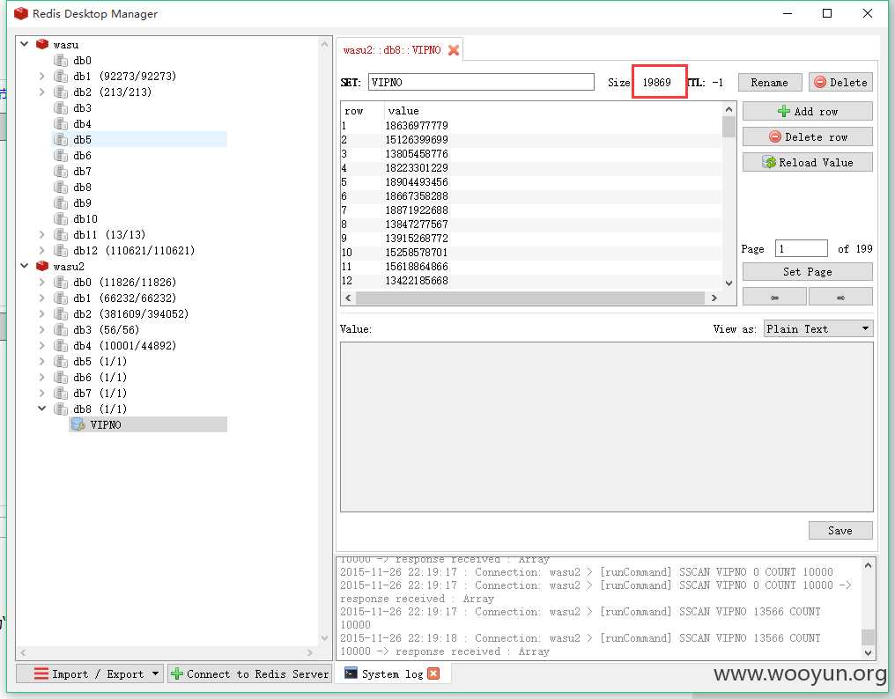This screenshot has width=895, height=699.
Task: Click the key name field containing VIPNO
Action: click(481, 82)
